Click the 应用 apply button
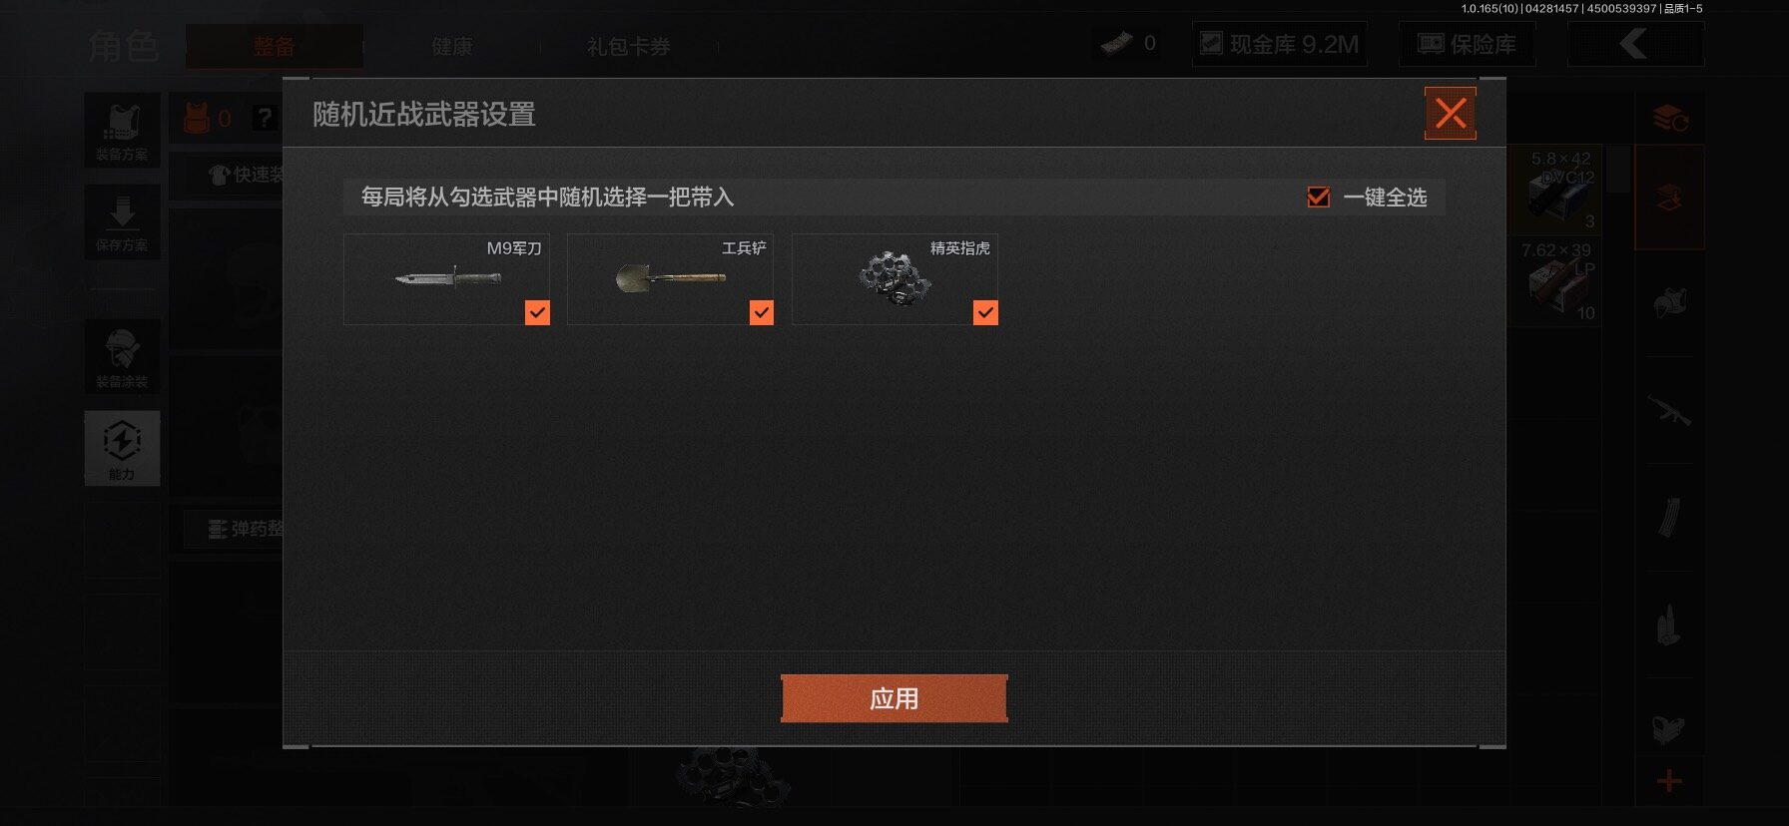This screenshot has width=1789, height=826. [x=894, y=698]
